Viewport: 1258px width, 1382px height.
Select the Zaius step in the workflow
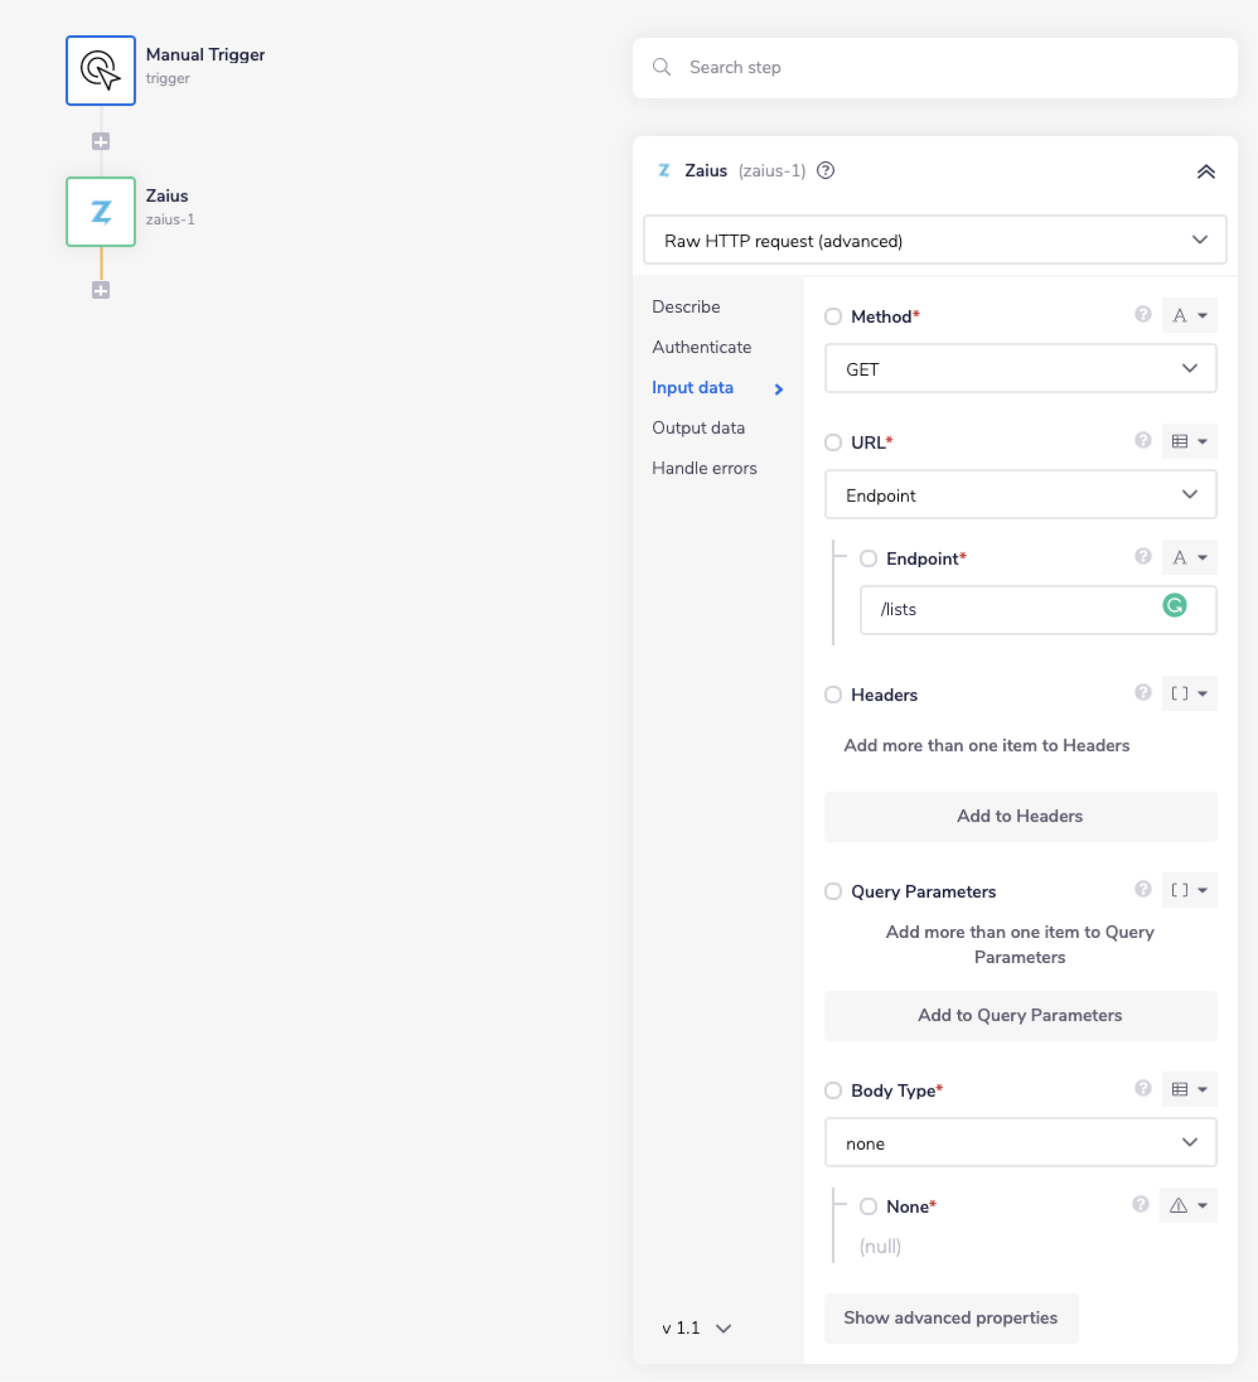point(100,212)
